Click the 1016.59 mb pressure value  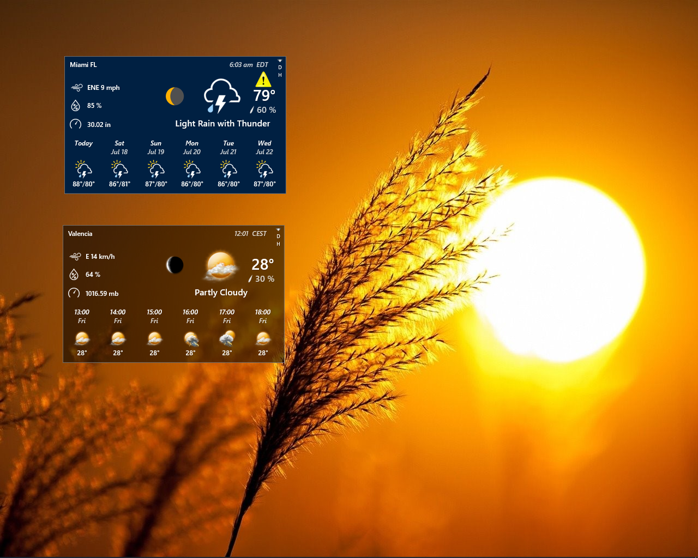[102, 294]
